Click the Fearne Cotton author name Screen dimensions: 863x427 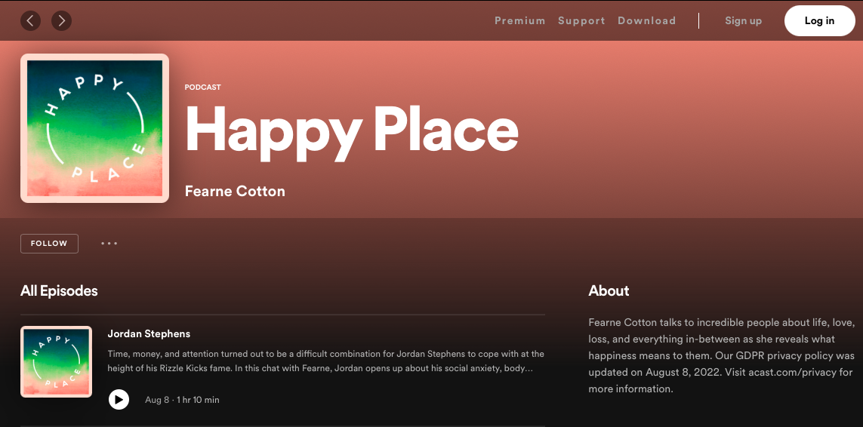point(235,192)
